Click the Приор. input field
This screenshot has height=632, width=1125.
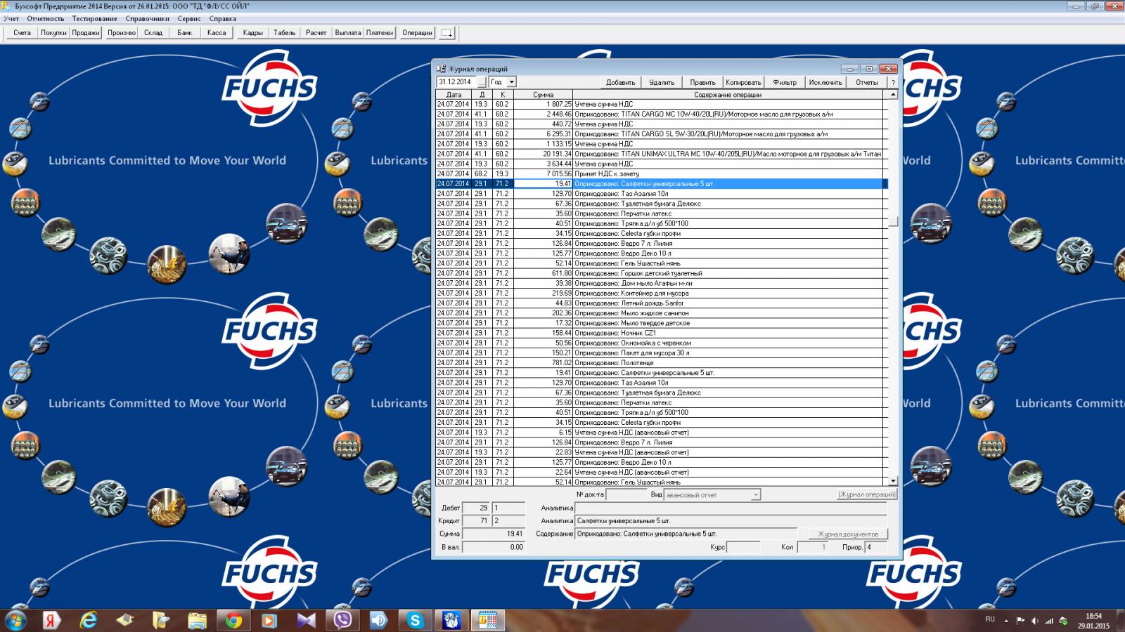click(x=876, y=547)
